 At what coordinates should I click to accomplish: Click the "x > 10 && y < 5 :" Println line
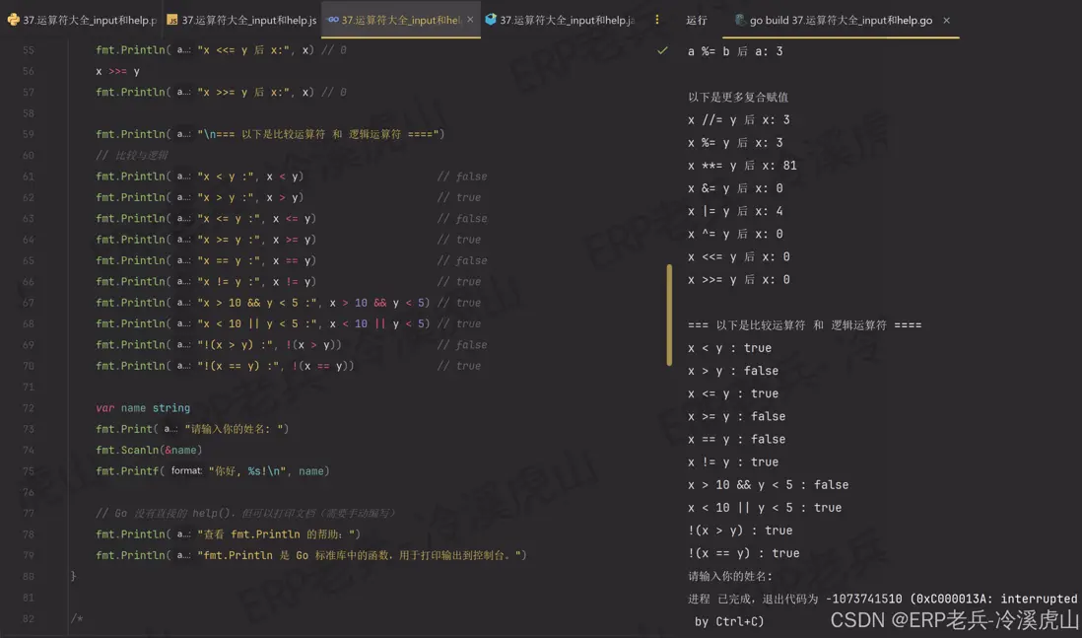(x=263, y=303)
